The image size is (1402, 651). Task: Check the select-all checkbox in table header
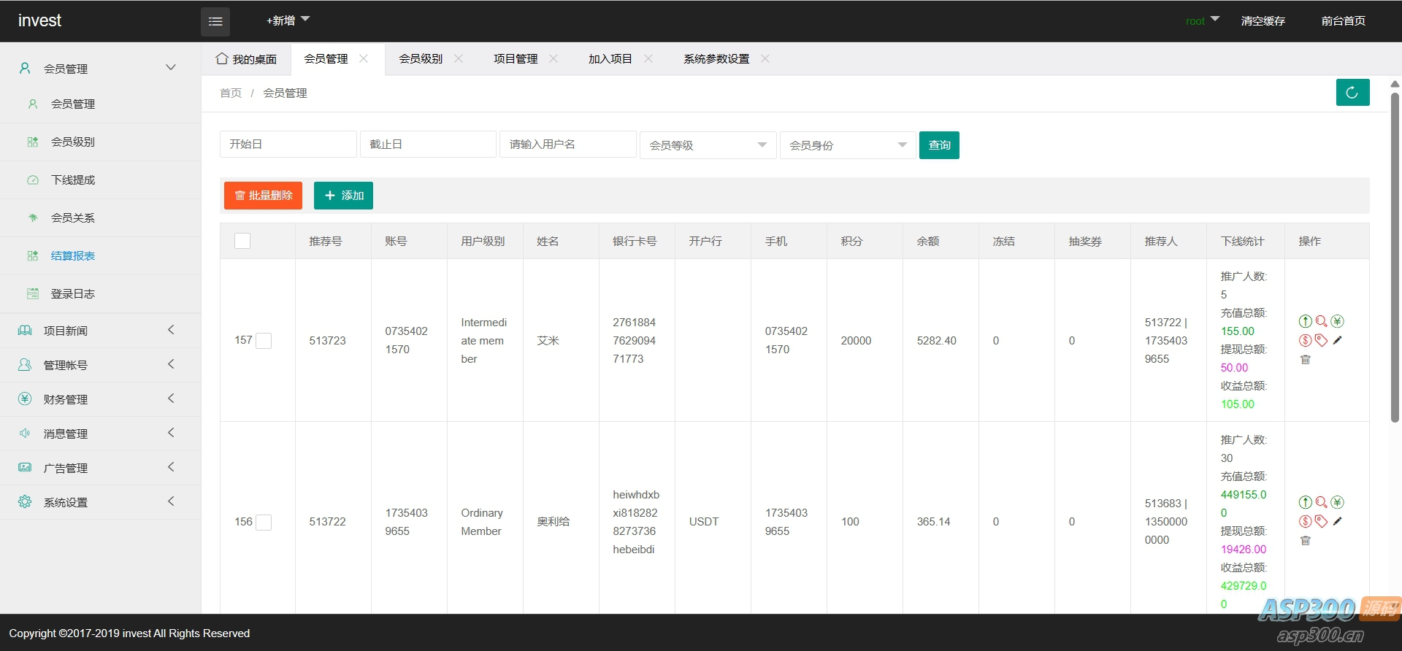tap(242, 241)
